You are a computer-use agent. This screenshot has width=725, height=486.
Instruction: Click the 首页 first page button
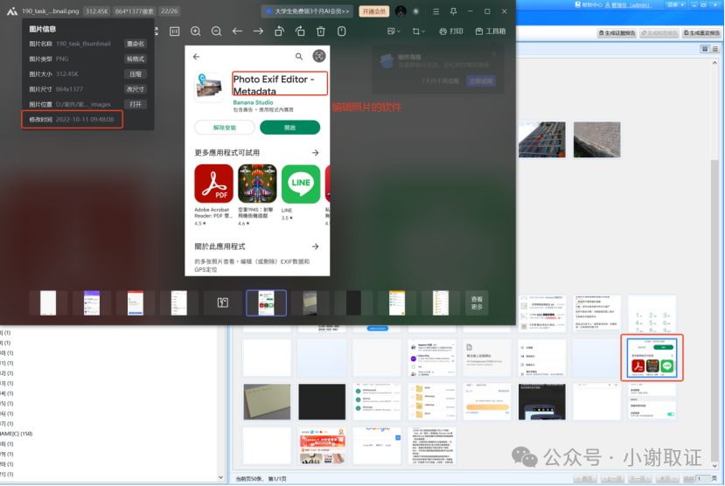585,479
